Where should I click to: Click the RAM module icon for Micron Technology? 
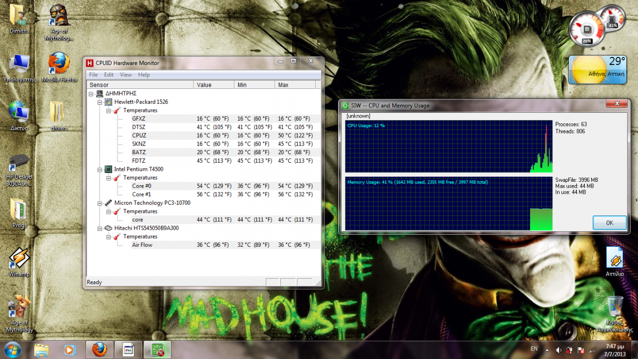coord(108,203)
